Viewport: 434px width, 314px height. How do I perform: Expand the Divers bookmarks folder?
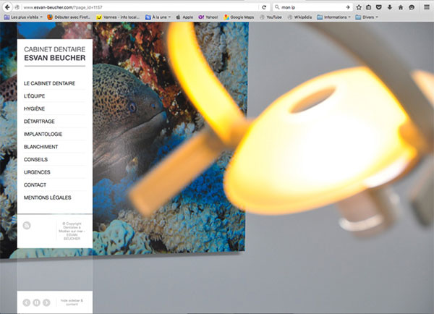(x=367, y=17)
